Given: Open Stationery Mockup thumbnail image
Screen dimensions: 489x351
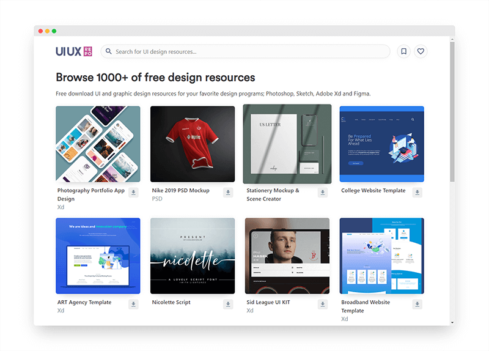Looking at the screenshot, I should pyautogui.click(x=287, y=144).
